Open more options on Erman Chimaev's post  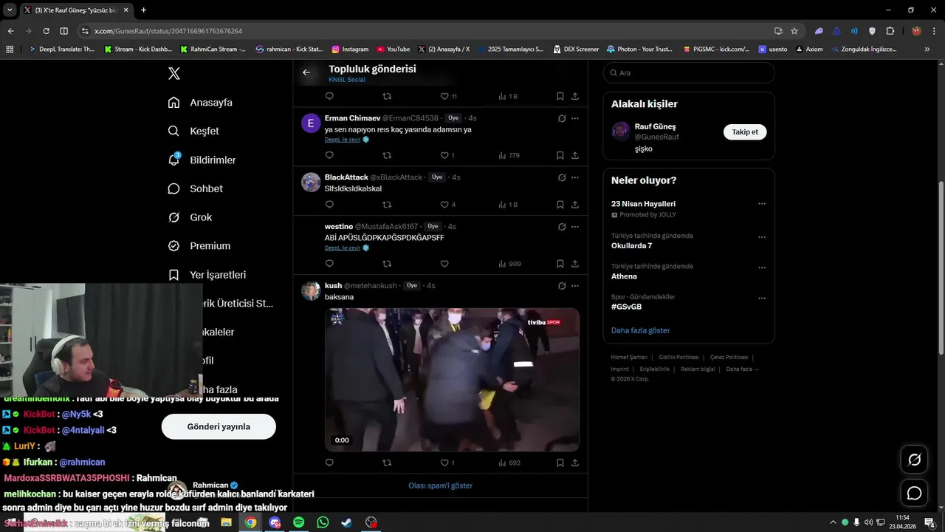575,118
